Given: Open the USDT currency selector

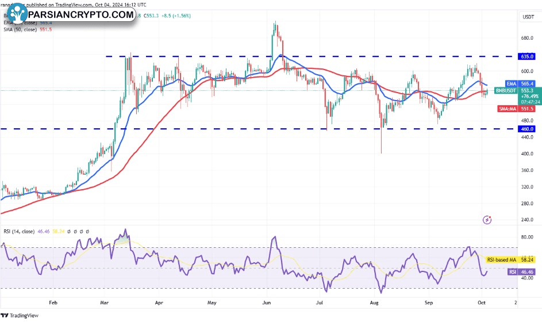Looking at the screenshot, I should coord(528,17).
